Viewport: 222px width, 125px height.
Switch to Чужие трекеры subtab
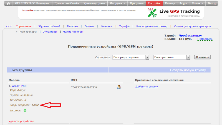coord(73,32)
